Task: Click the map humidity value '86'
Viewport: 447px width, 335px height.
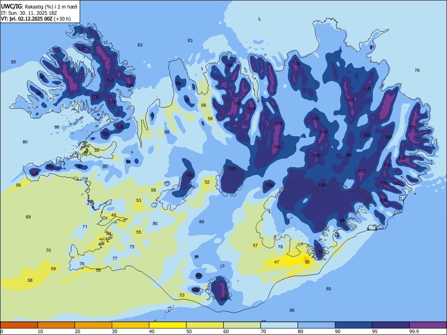Action: [x=292, y=310]
